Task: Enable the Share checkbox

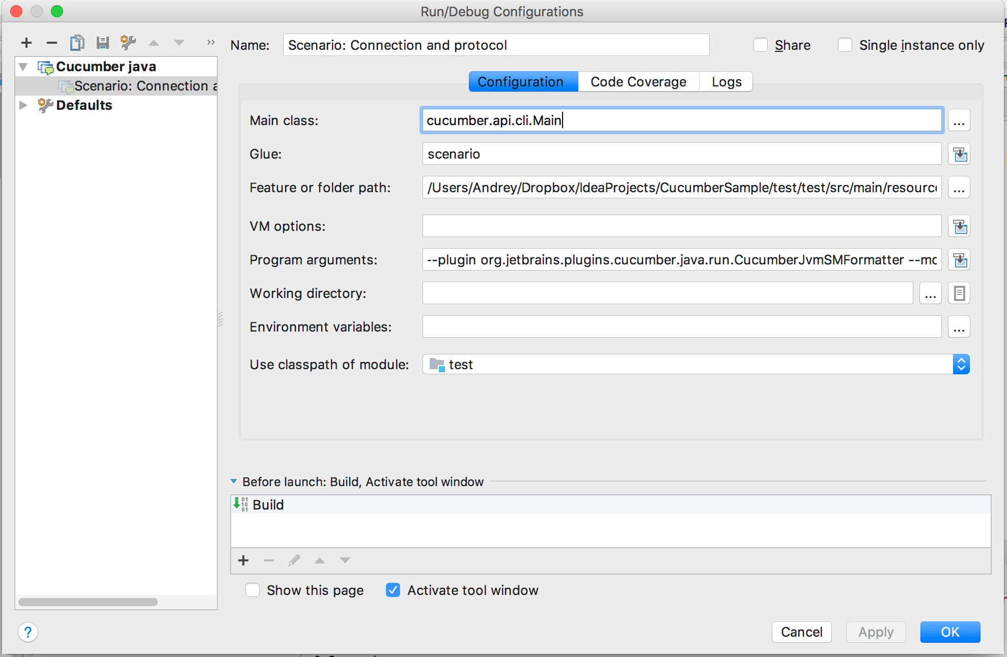Action: [x=760, y=45]
